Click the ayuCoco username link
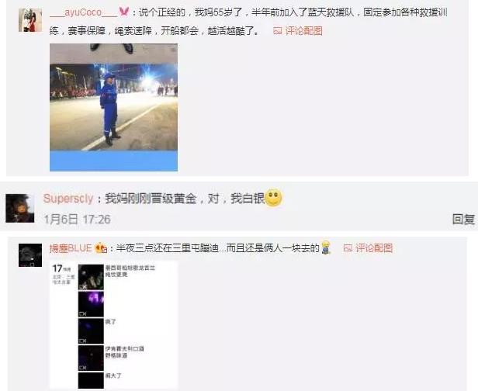The width and height of the screenshot is (478, 391). point(83,12)
